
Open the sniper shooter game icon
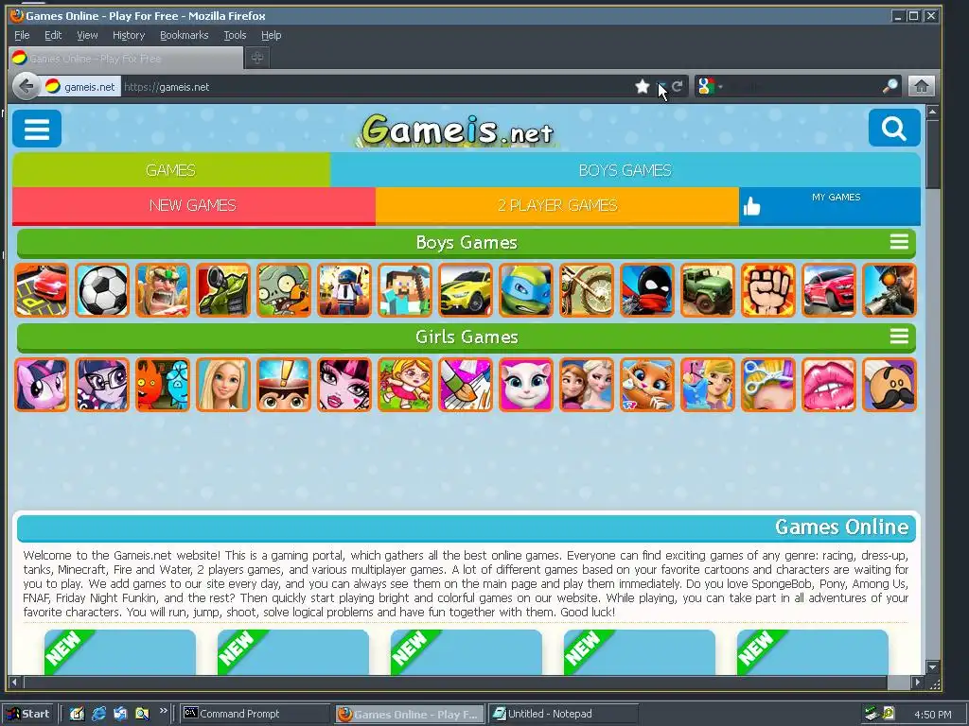(890, 290)
